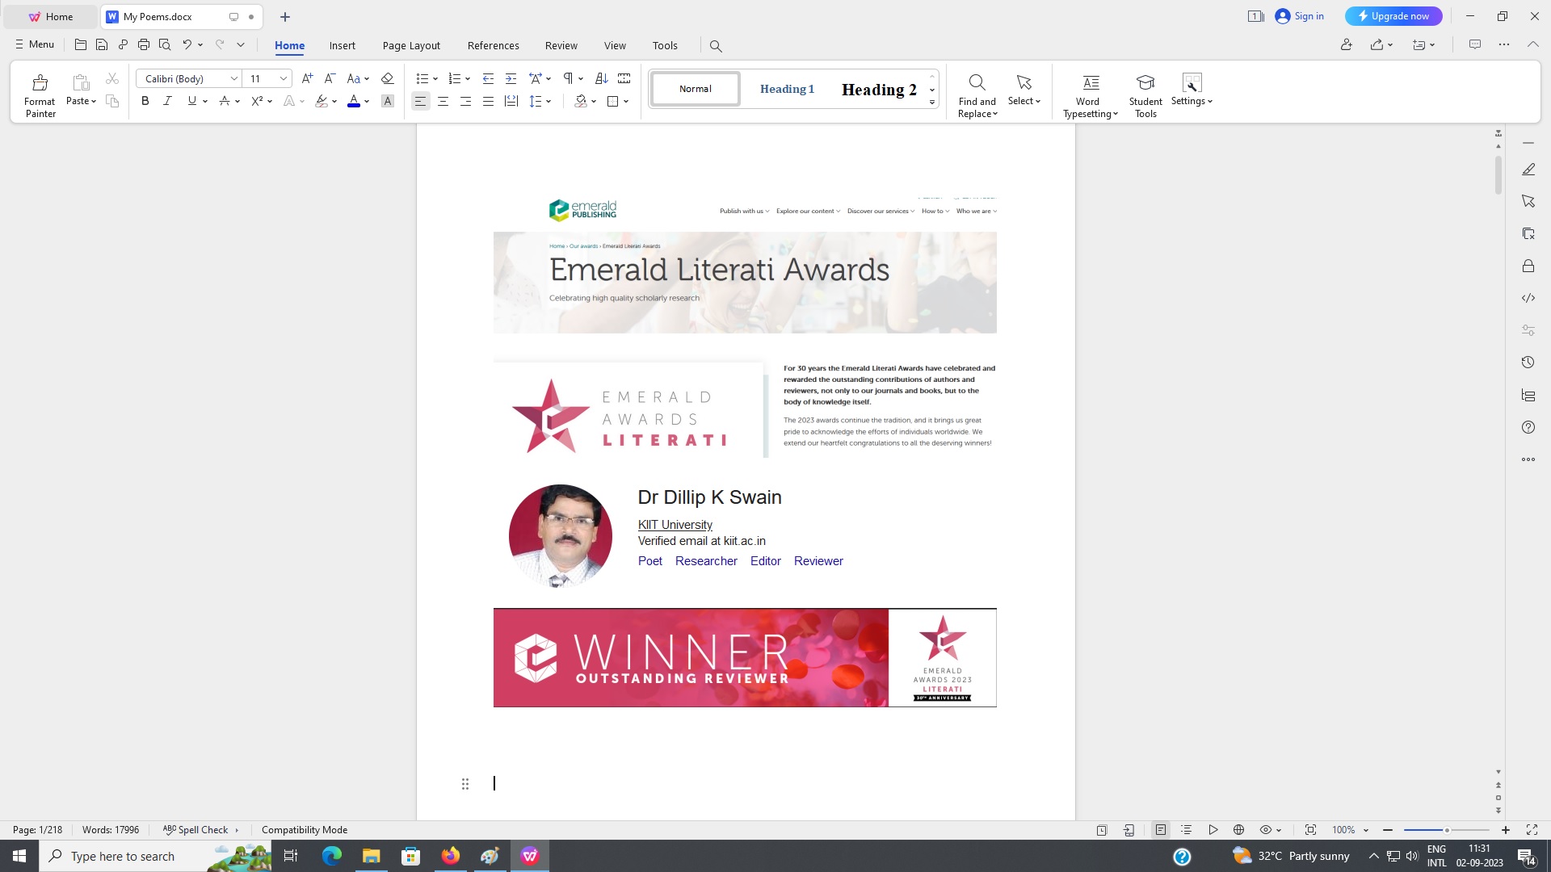Align text right
The image size is (1551, 872).
(465, 101)
